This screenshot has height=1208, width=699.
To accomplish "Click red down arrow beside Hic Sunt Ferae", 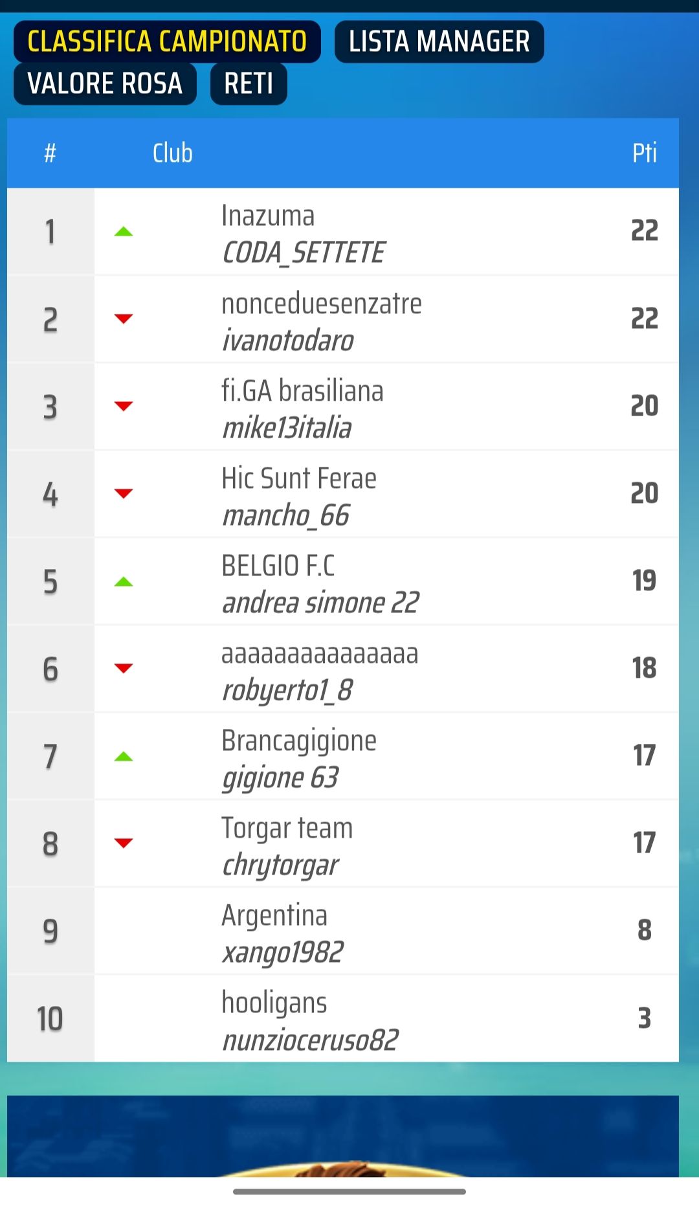I will [123, 493].
